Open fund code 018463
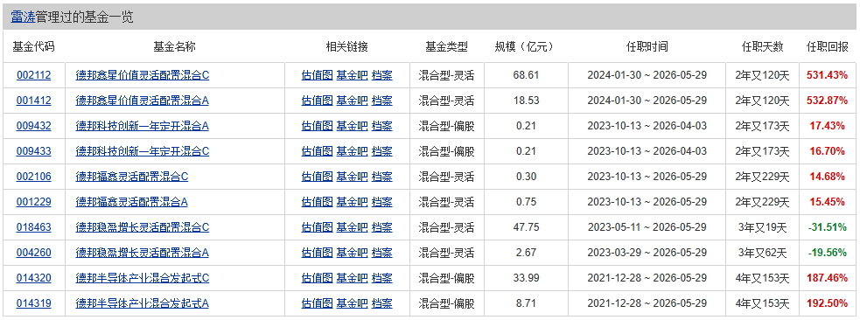 [x=33, y=227]
